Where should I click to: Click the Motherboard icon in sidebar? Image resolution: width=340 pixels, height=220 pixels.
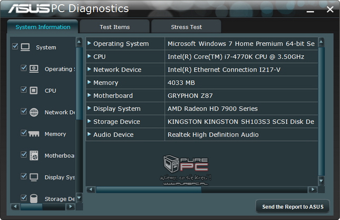(34, 155)
